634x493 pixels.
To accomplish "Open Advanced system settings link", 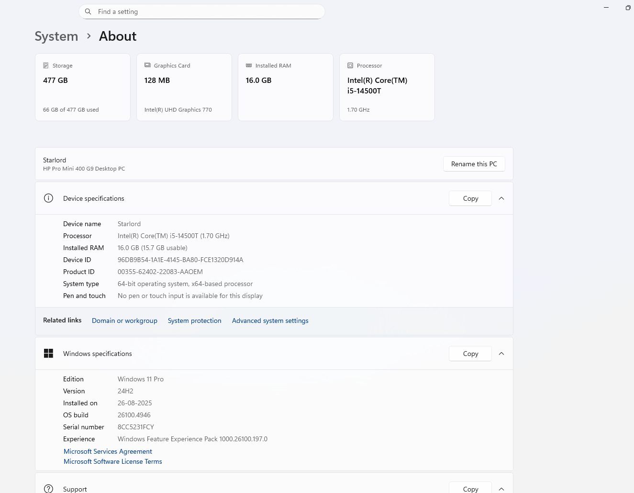I will point(270,321).
